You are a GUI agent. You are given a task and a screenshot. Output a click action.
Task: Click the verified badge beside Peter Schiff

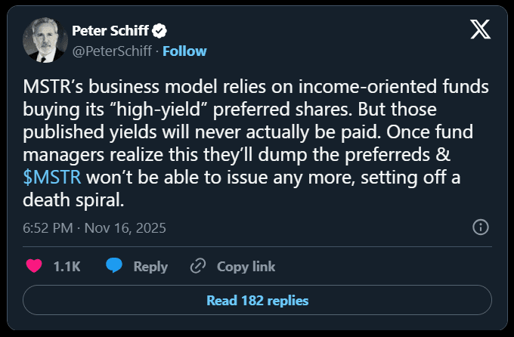pyautogui.click(x=160, y=31)
